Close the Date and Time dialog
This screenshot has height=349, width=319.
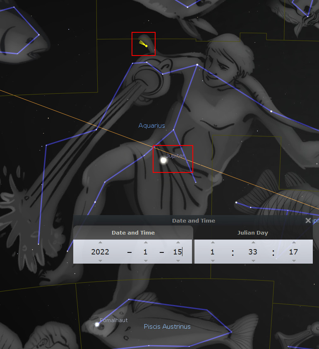(308, 221)
